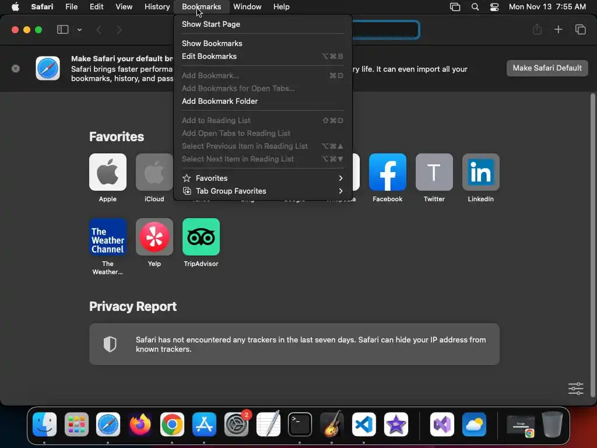Open minimized Chrome window in Dock
The height and width of the screenshot is (448, 597).
(x=521, y=426)
